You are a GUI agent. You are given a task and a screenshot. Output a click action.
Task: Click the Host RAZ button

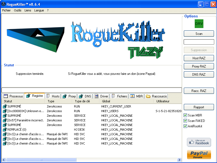(199, 58)
